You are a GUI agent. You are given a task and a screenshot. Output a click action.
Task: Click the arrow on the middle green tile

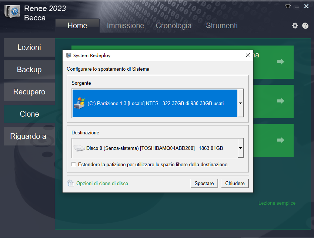coord(281,101)
